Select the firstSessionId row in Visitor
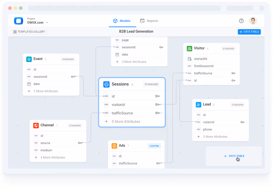The image size is (273, 187). pyautogui.click(x=211, y=66)
